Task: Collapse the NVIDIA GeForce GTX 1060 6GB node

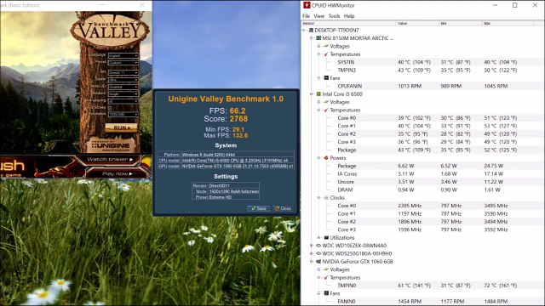Action: point(312,262)
